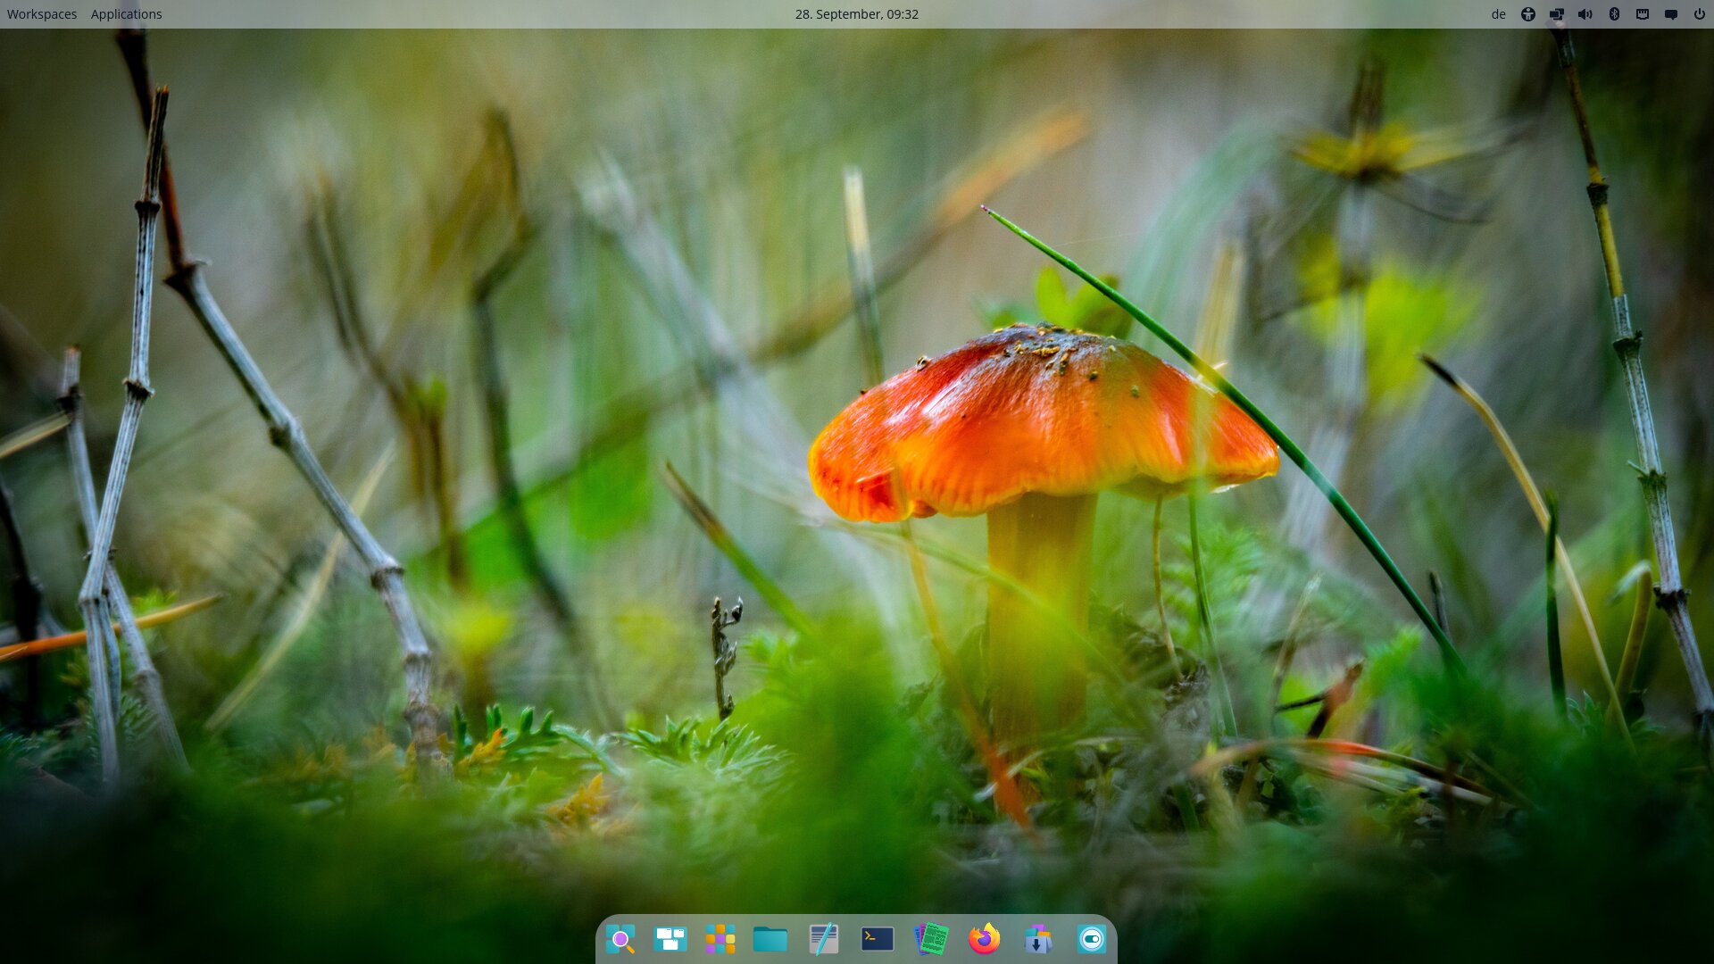This screenshot has height=964, width=1714.
Task: Click the Workspaces panel button
Action: (42, 14)
